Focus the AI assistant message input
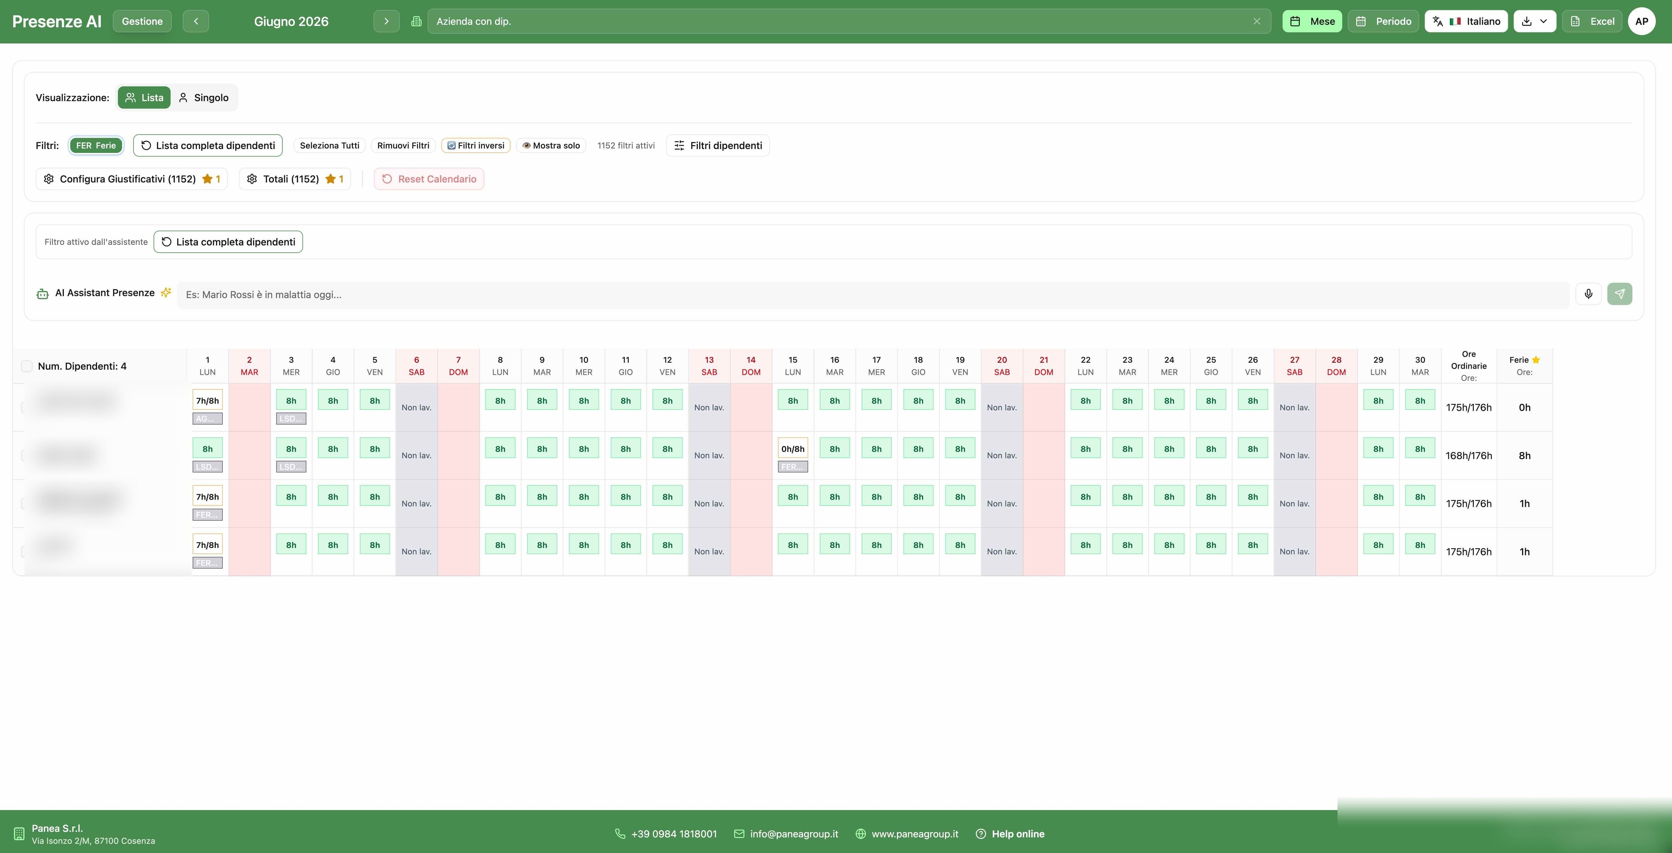The image size is (1672, 853). click(873, 294)
